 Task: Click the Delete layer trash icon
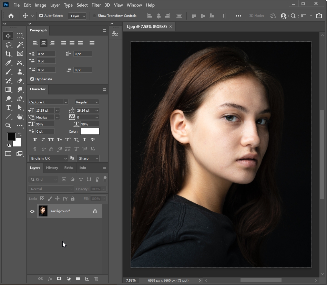(96, 278)
